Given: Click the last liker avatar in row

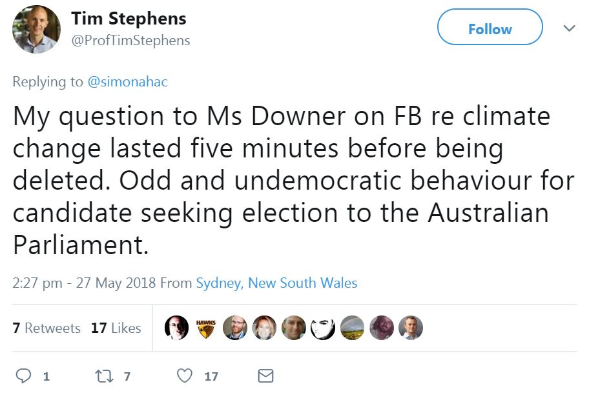Looking at the screenshot, I should (410, 328).
